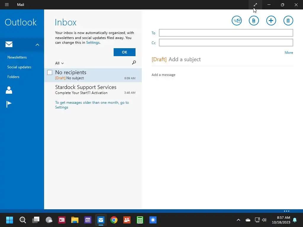Open the notifications bell icon
303x227 pixels.
295,220
